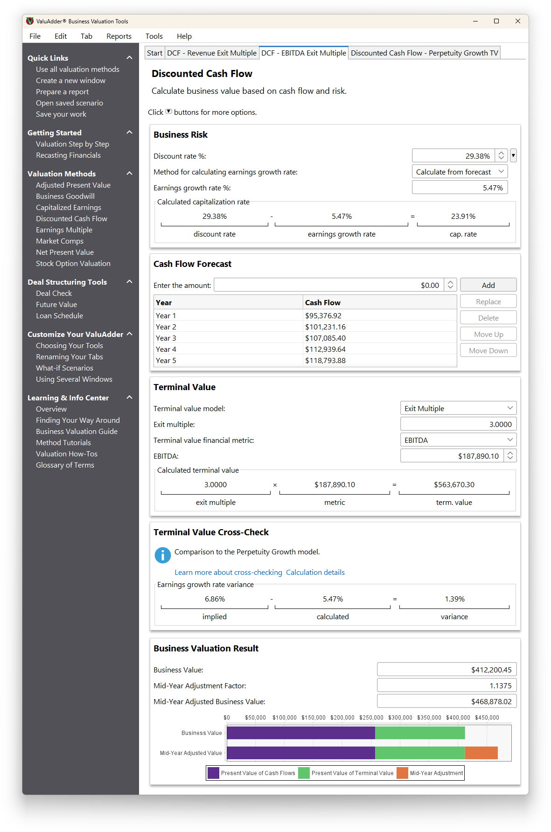Click Mid-Year Adjustment Factor field
The image size is (551, 832).
(x=446, y=685)
